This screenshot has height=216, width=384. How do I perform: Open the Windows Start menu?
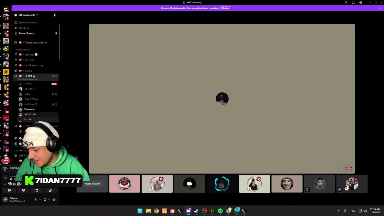(x=140, y=211)
